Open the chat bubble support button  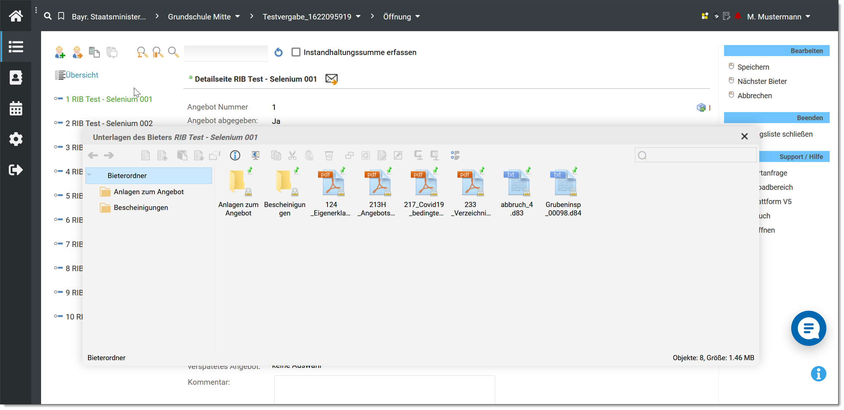pyautogui.click(x=809, y=328)
